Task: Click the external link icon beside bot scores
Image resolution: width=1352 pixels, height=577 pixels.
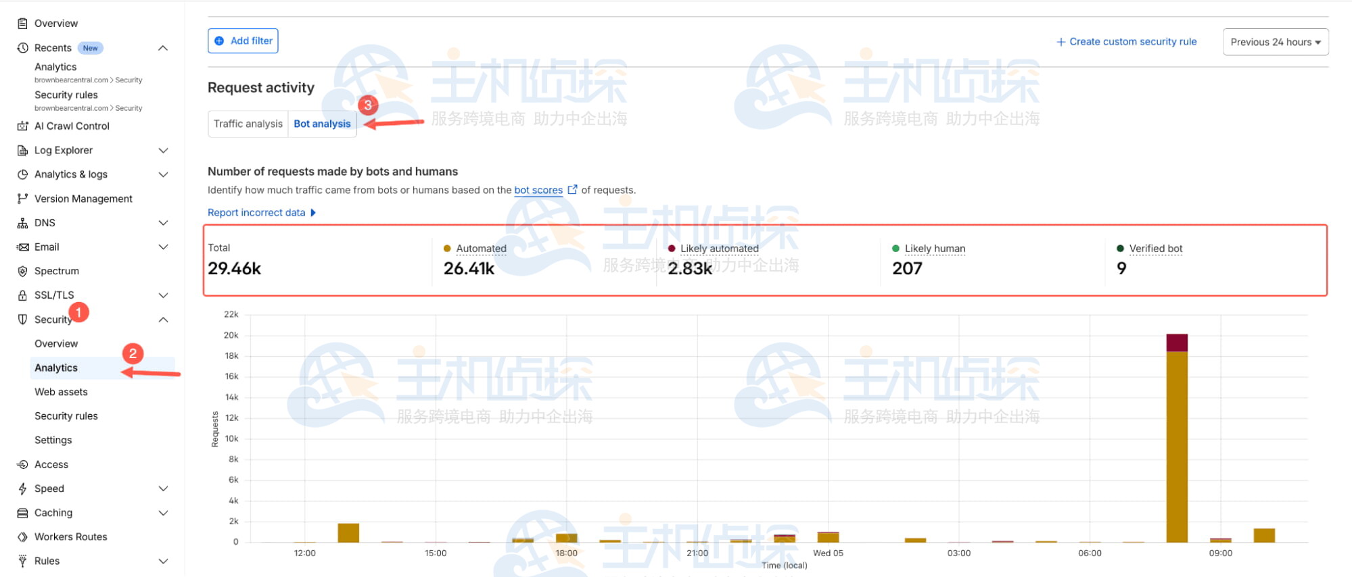Action: [x=572, y=190]
